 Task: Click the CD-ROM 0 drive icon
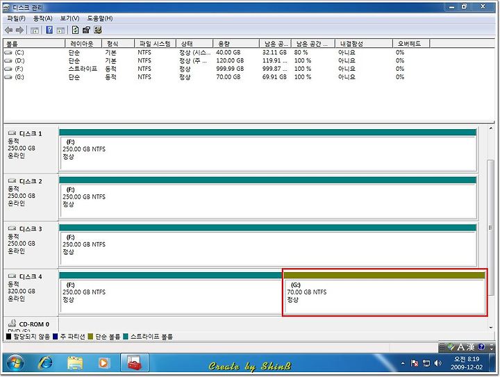pos(12,323)
